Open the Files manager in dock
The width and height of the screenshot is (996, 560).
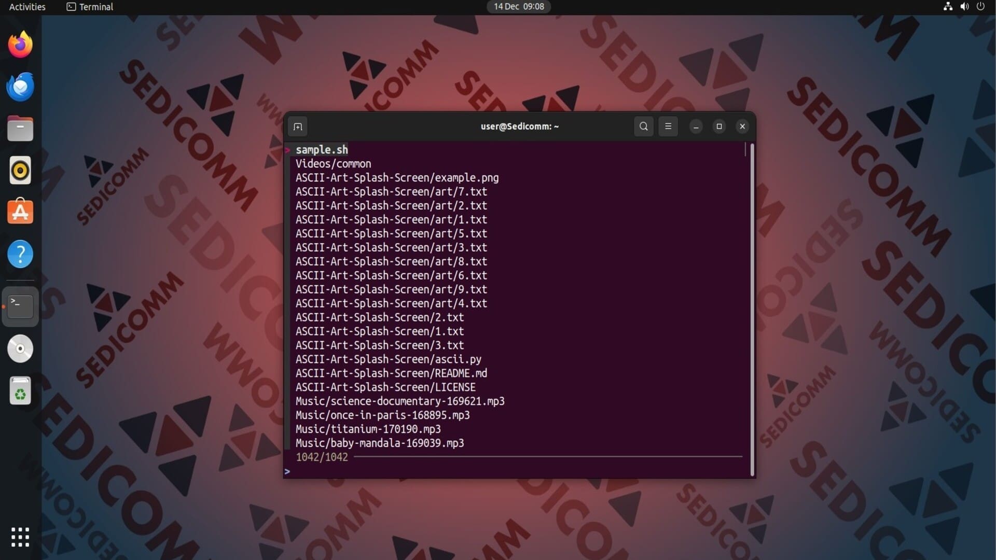20,129
